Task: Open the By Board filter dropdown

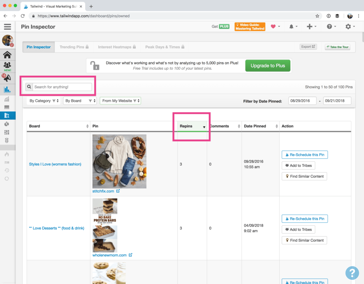Action: pos(80,100)
